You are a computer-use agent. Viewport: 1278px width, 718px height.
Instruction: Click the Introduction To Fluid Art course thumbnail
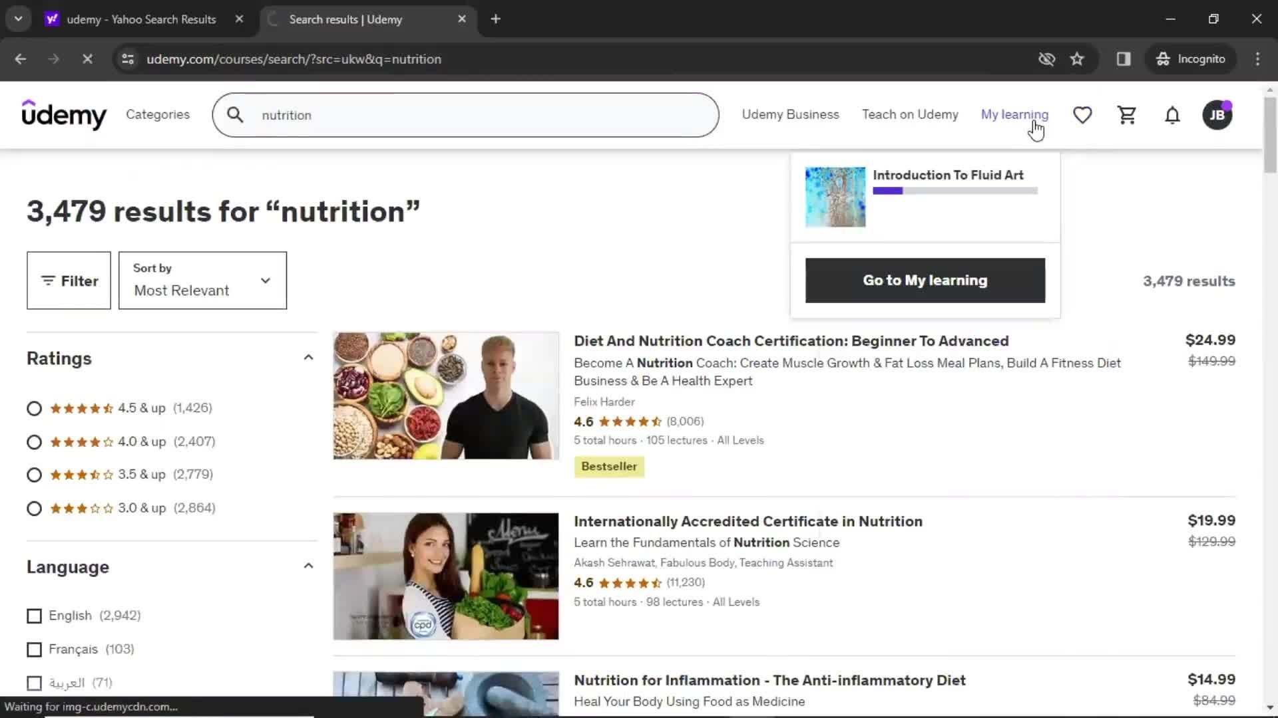pos(834,196)
